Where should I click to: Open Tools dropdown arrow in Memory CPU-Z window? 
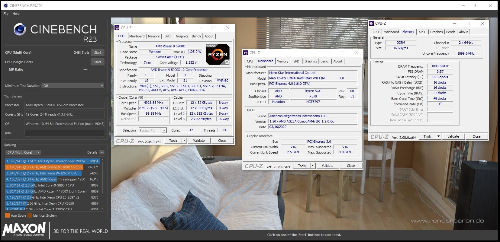tap(438, 136)
